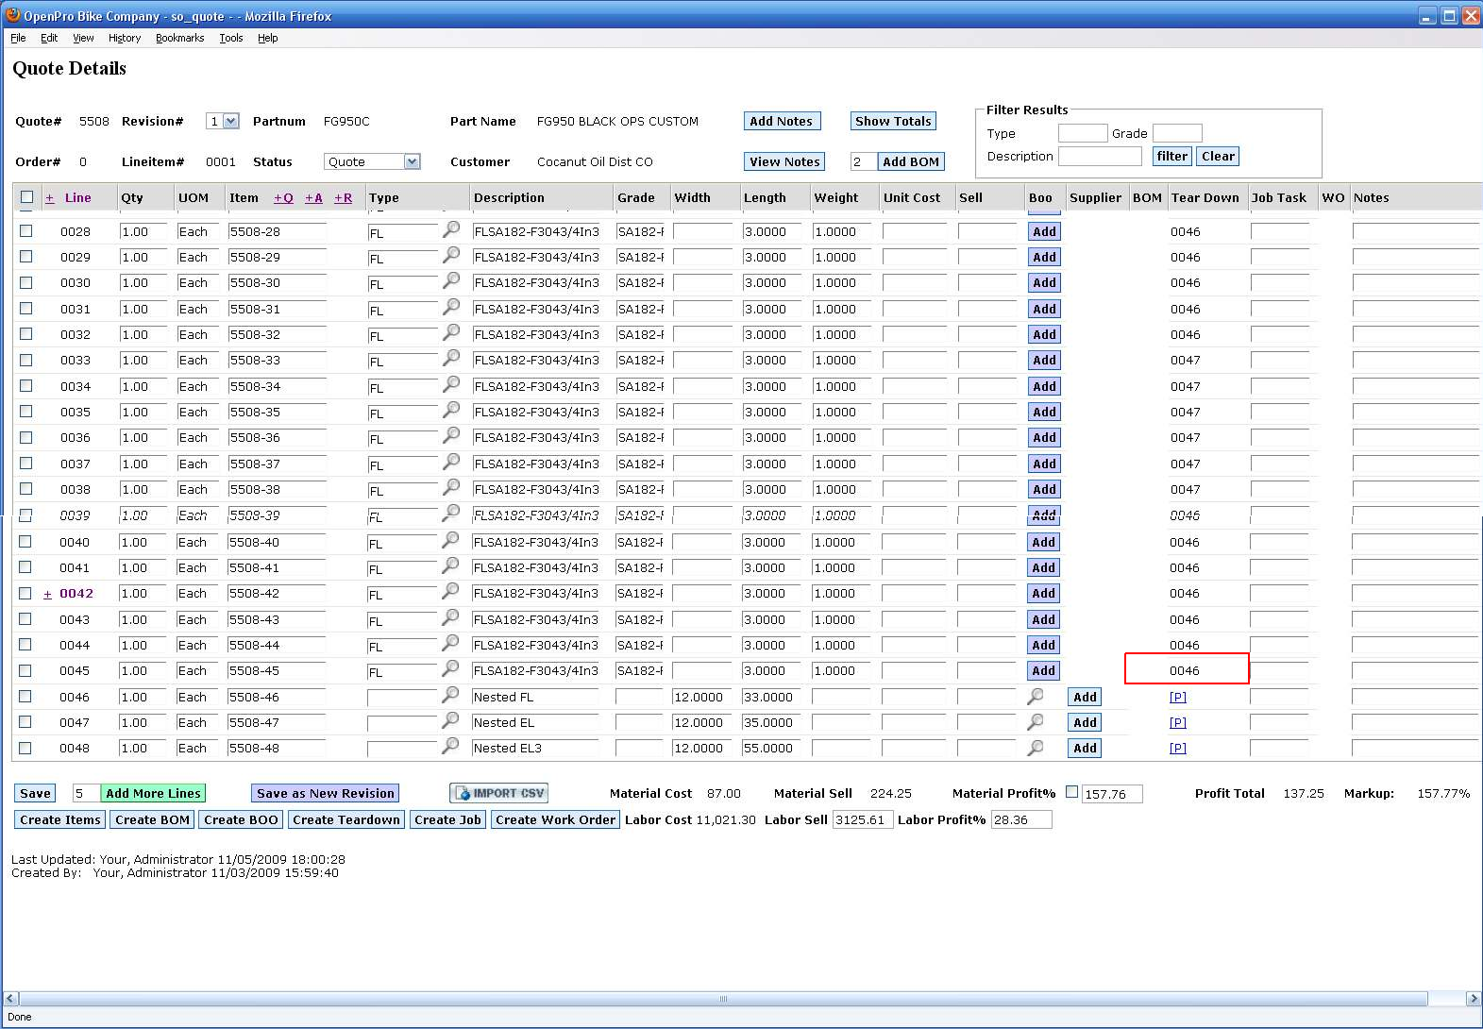Open the Bookmarks menu
This screenshot has height=1029, width=1483.
(x=179, y=38)
